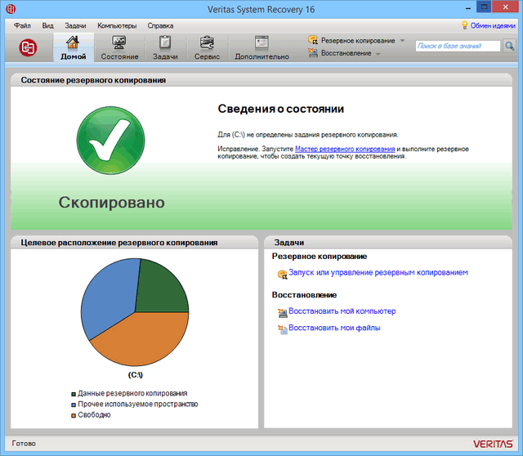Image resolution: width=523 pixels, height=456 pixels.
Task: Click Восстановить мой компьютер link
Action: 342,311
